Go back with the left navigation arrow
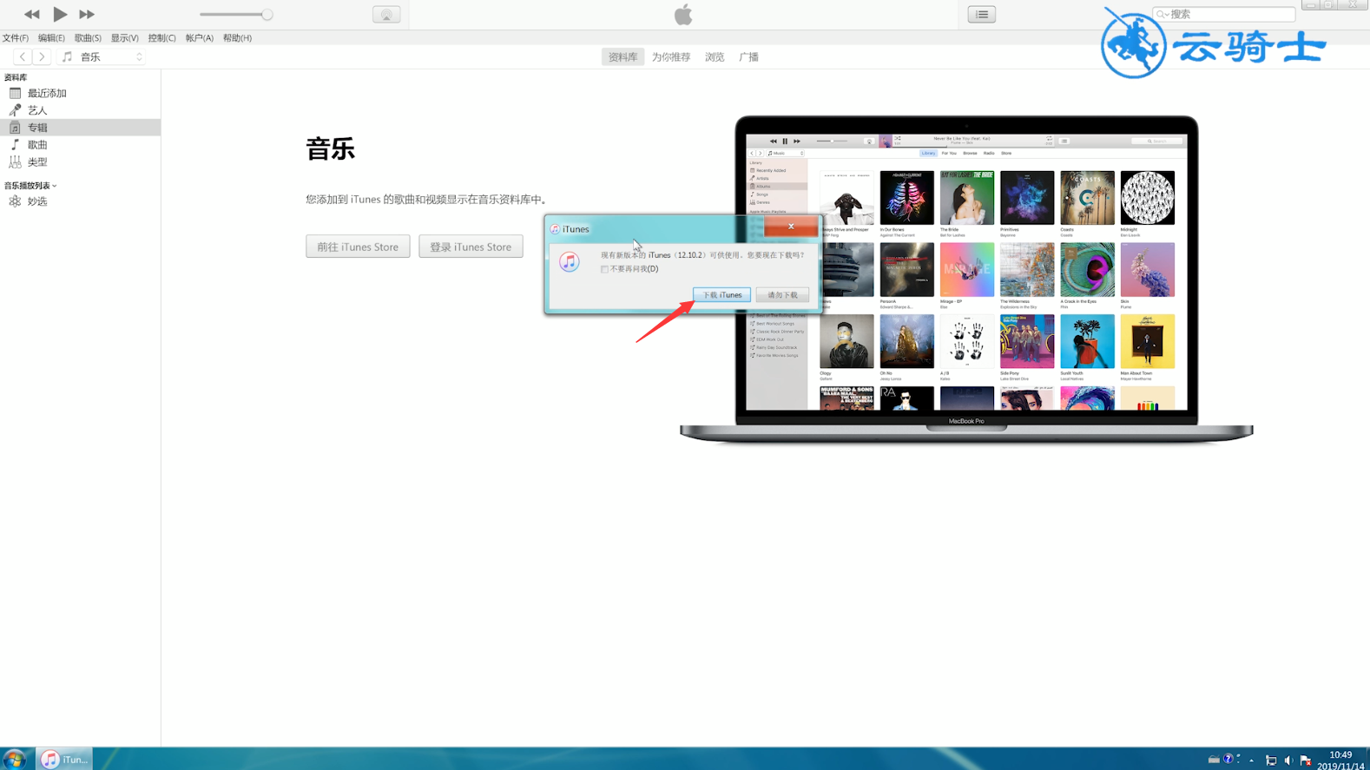The height and width of the screenshot is (770, 1370). pyautogui.click(x=22, y=56)
